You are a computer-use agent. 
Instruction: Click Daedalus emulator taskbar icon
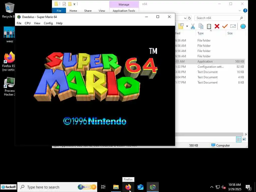pos(153,187)
